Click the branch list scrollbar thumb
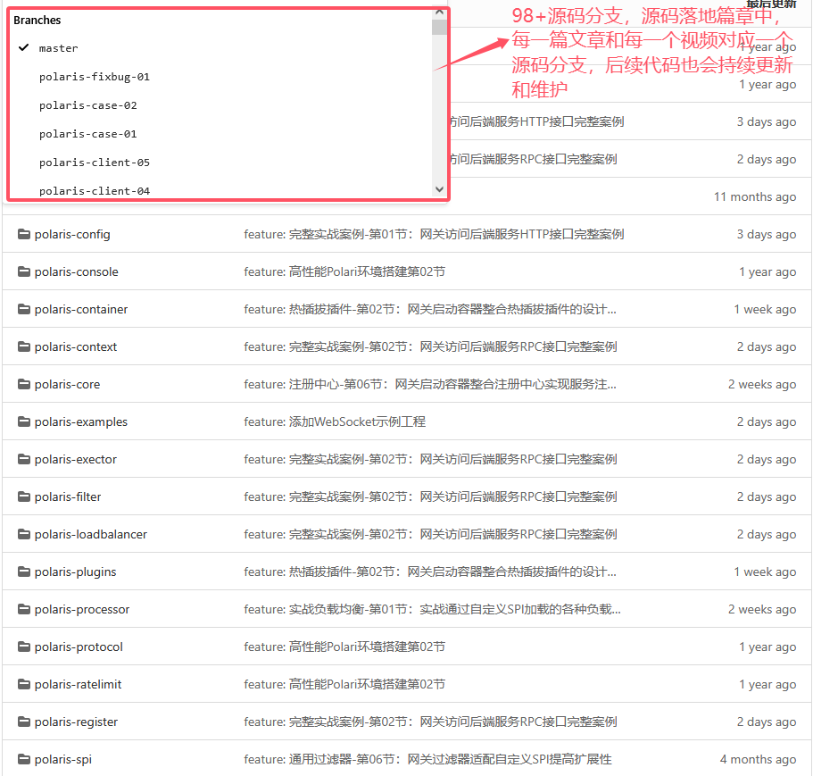This screenshot has height=776, width=813. 438,27
